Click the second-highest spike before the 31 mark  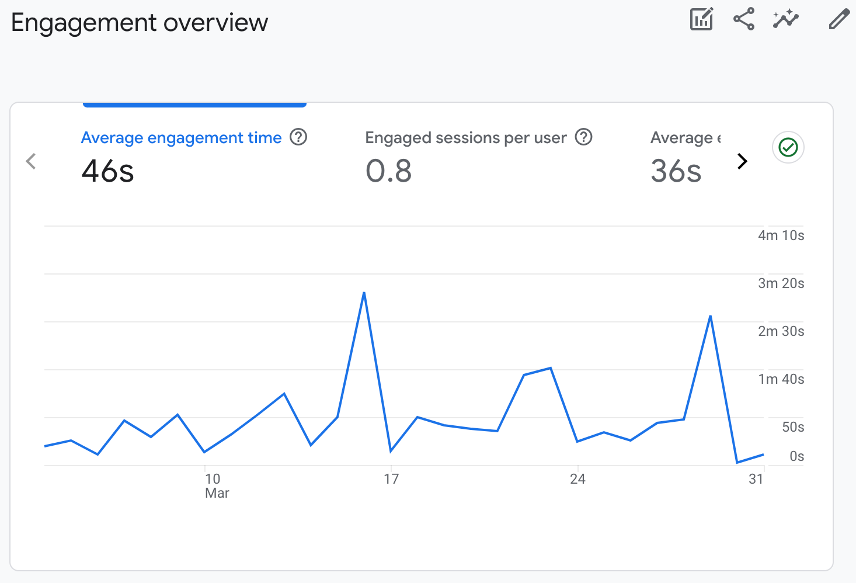click(x=710, y=317)
